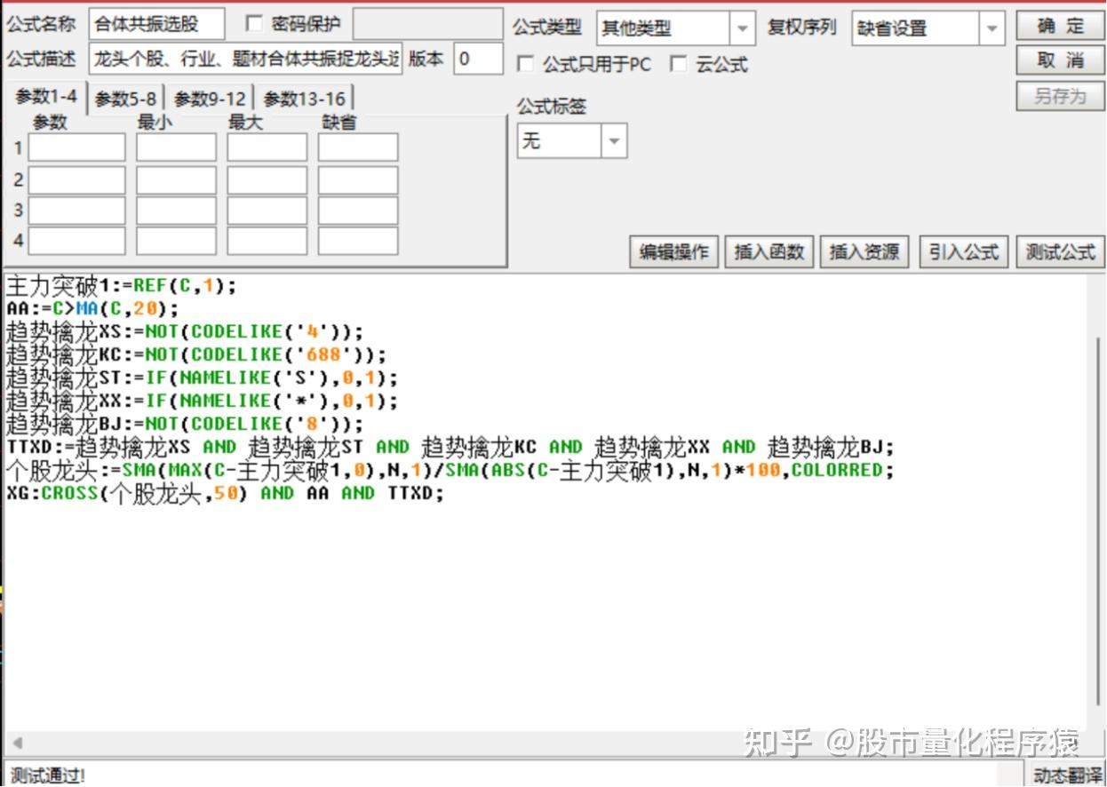
Task: Open the 参数9-12 tab
Action: click(210, 99)
